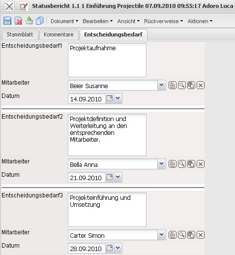Click the delete document icon with red X
This screenshot has width=235, height=255.
click(18, 21)
